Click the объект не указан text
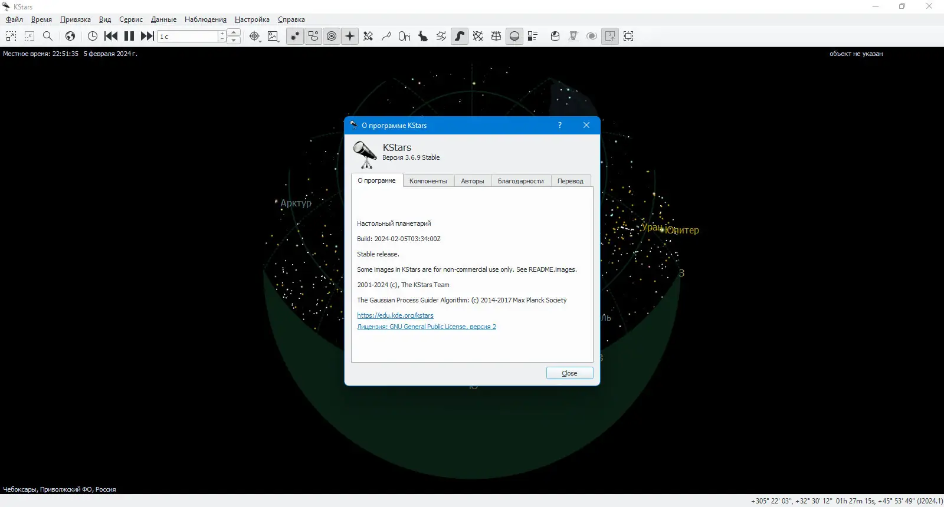Viewport: 944px width, 507px height. point(856,54)
